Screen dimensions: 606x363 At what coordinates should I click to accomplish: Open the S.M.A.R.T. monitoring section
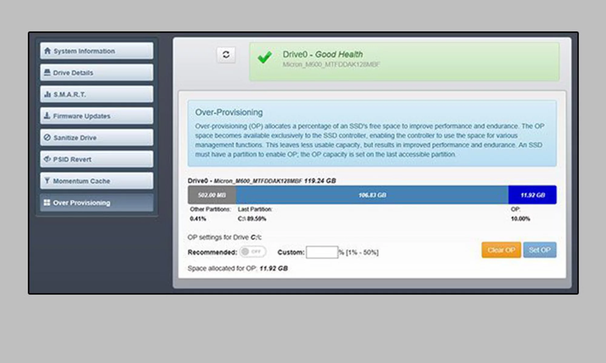tap(96, 94)
